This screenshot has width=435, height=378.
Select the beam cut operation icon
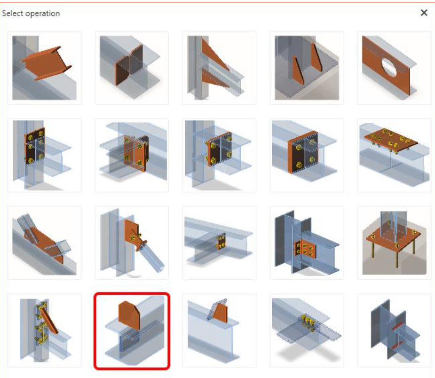tap(44, 68)
